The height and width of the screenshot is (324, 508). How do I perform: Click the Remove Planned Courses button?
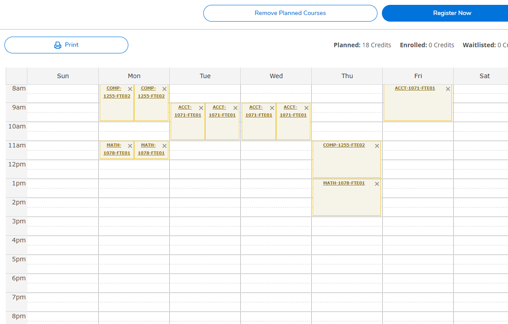point(290,13)
